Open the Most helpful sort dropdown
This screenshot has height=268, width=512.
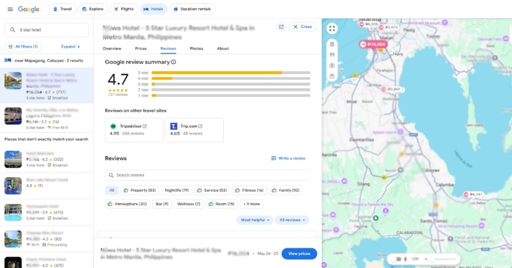pyautogui.click(x=255, y=220)
